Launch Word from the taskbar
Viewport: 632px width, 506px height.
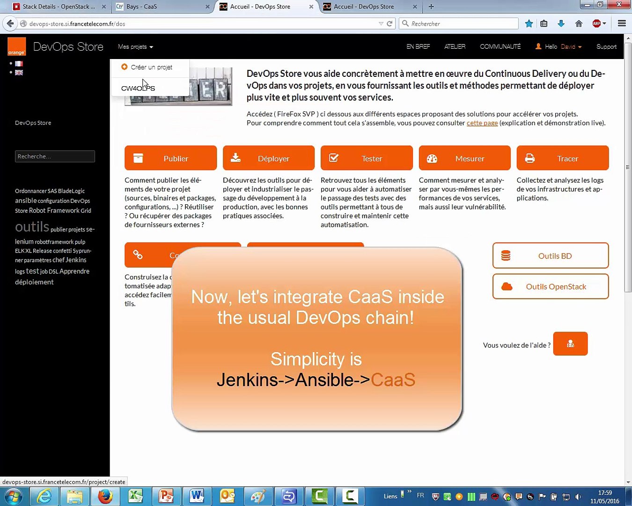pyautogui.click(x=197, y=496)
